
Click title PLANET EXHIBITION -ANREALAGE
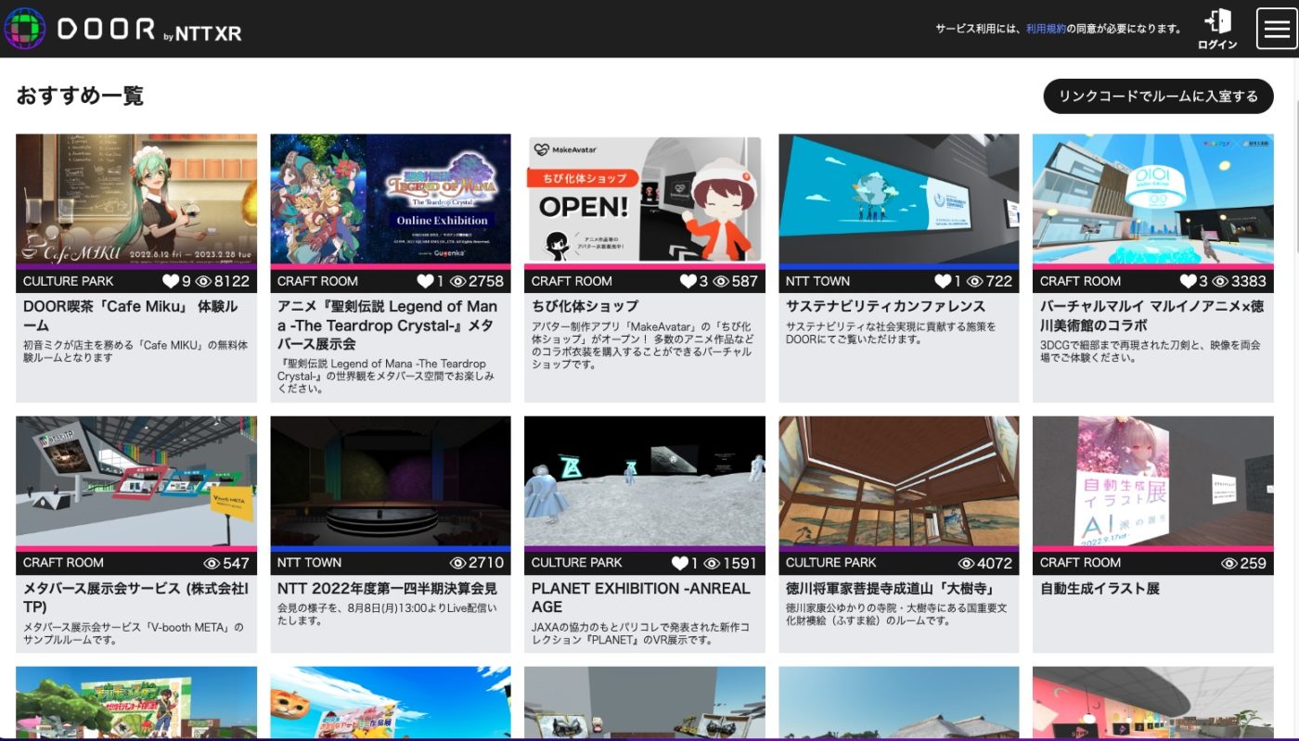[641, 597]
